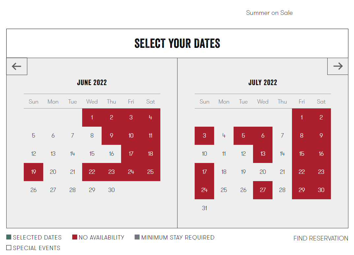354x255 pixels.
Task: Click the gray Minimum Stay Required swatch
Action: pyautogui.click(x=137, y=237)
